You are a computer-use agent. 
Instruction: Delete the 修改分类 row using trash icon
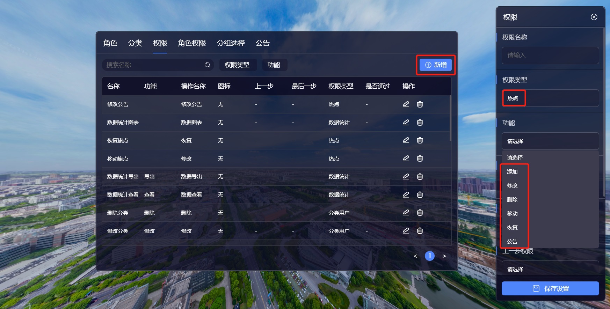pyautogui.click(x=420, y=231)
